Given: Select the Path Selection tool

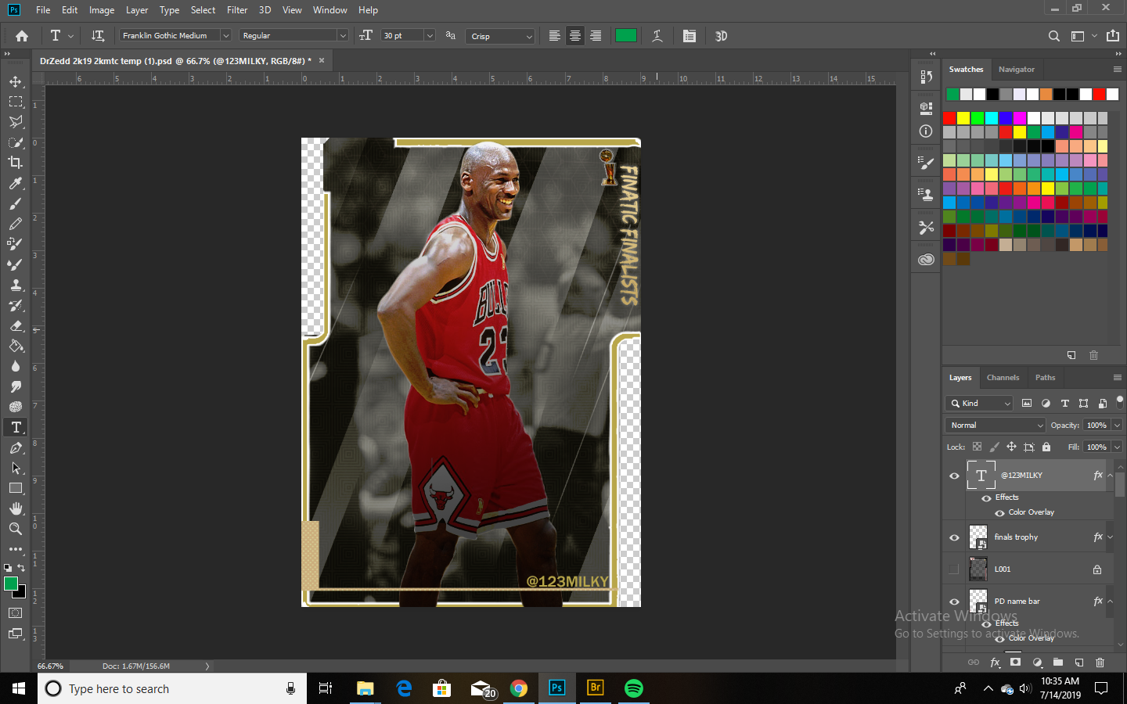Looking at the screenshot, I should coord(16,468).
